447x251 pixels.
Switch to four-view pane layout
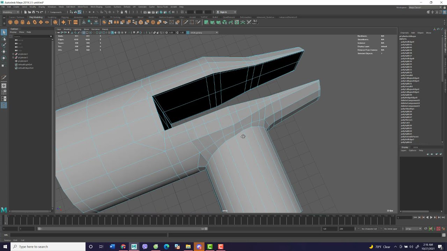click(x=4, y=92)
